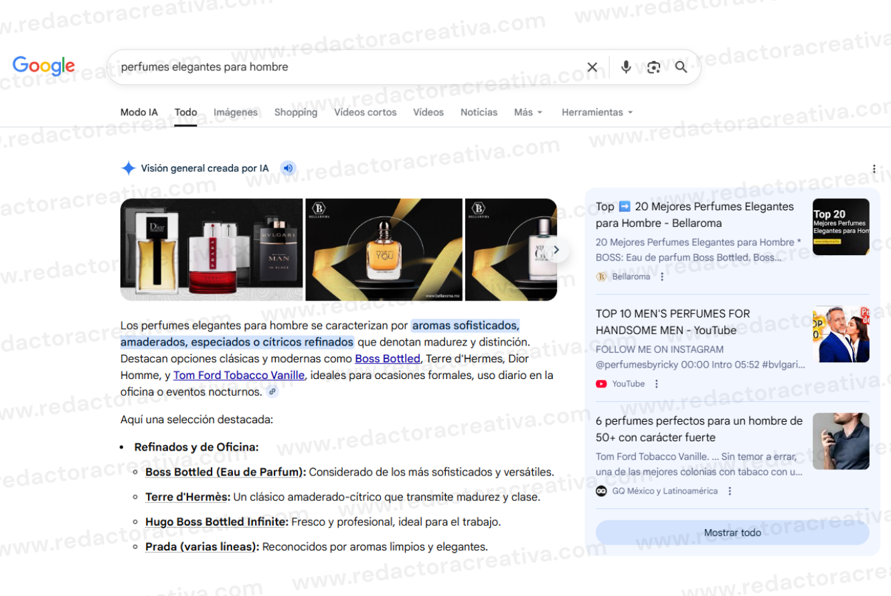Click Hugo Boss Bottled Infinite list item

[217, 522]
